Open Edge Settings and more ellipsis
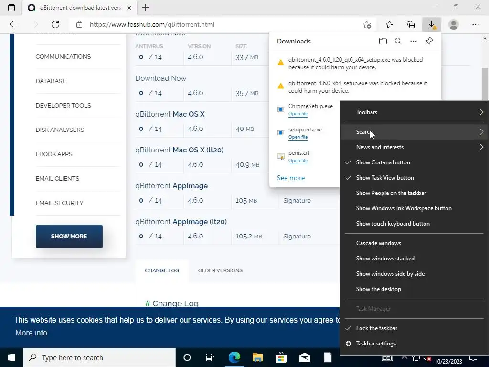The width and height of the screenshot is (489, 367). [x=475, y=24]
